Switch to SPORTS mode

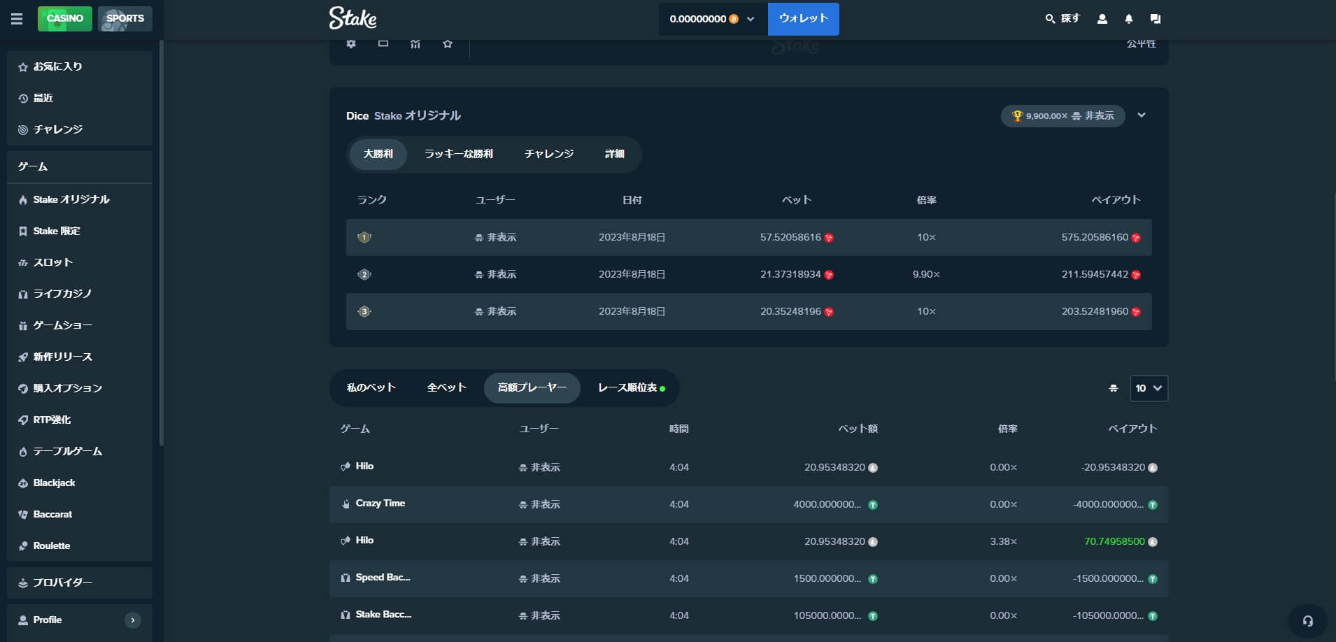pyautogui.click(x=125, y=18)
